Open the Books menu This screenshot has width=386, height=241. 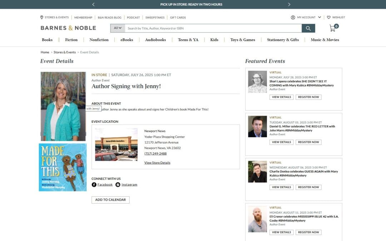tap(47, 40)
